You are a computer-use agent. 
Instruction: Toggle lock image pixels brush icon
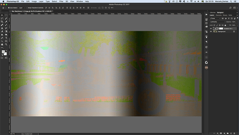click(x=217, y=25)
